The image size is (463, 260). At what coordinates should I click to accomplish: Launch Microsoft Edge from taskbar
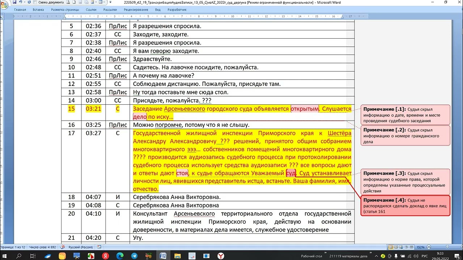point(119,256)
